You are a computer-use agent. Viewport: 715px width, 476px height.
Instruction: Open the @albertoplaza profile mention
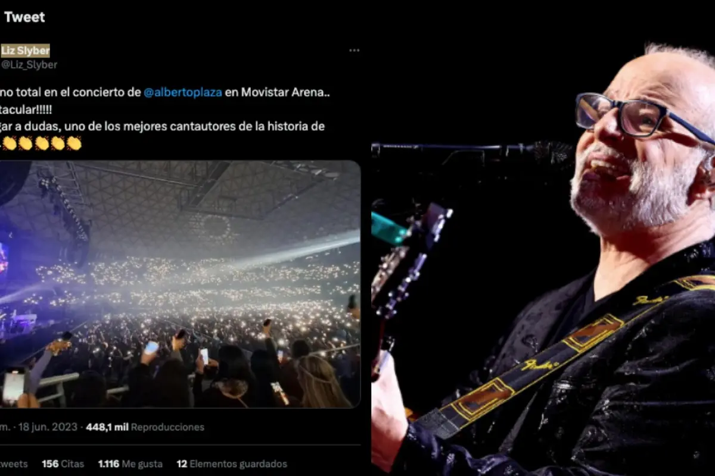click(184, 92)
